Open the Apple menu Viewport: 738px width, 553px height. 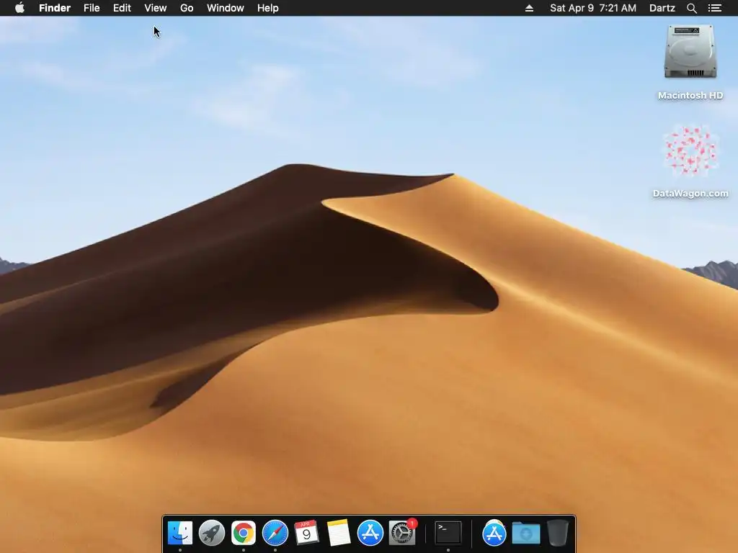pyautogui.click(x=19, y=8)
